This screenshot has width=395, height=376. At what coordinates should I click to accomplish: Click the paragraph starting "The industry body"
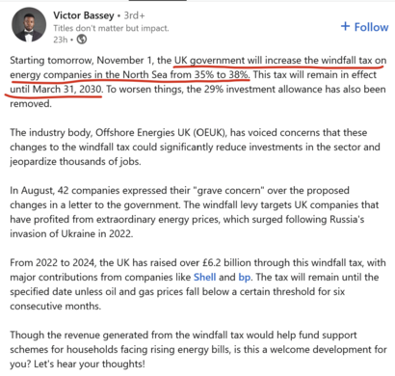(x=195, y=147)
